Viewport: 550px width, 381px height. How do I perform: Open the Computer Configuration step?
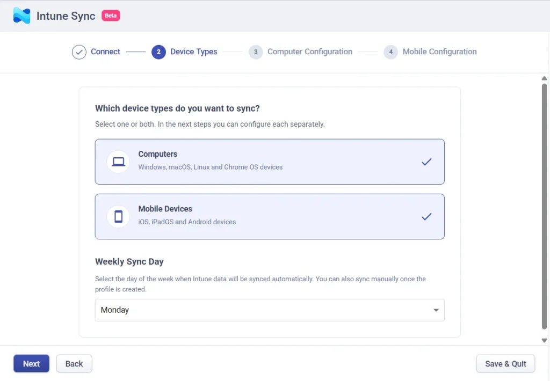point(310,52)
